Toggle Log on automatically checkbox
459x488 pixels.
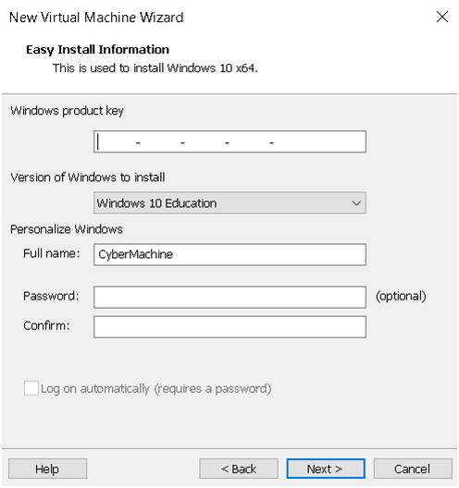pos(31,388)
